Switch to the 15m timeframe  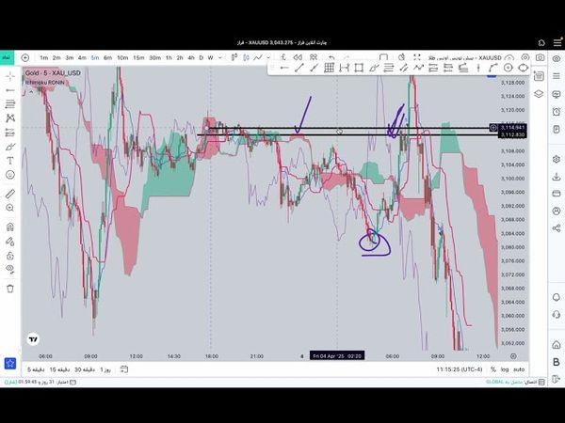pyautogui.click(x=138, y=57)
